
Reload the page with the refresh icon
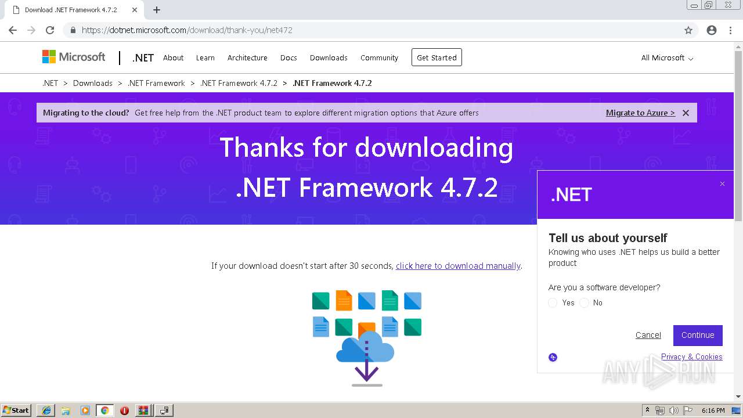(x=50, y=30)
